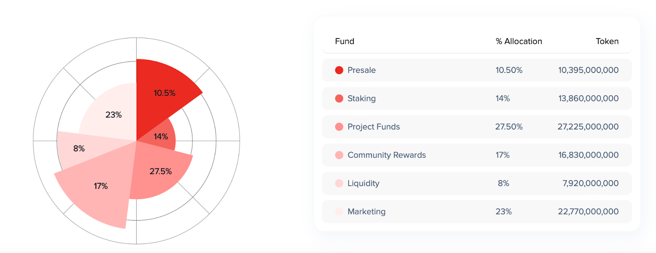The width and height of the screenshot is (656, 253).
Task: Select the Marketing token amount 22,770,000,000
Action: click(588, 211)
